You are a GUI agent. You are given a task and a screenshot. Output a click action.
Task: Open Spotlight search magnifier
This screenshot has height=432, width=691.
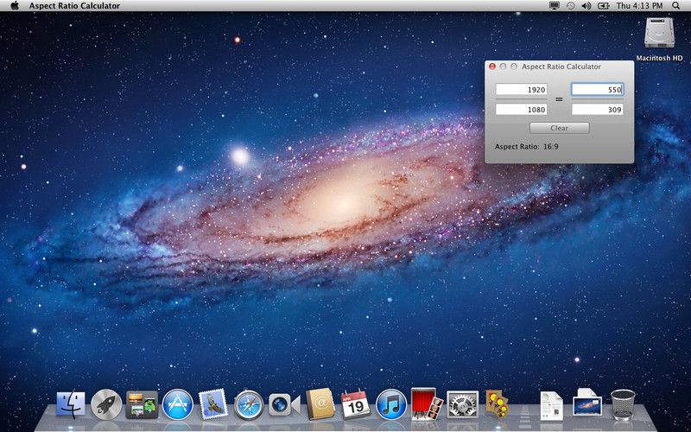(676, 6)
